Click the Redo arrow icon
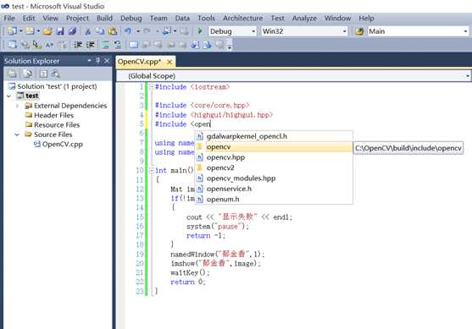The width and height of the screenshot is (472, 329). pos(147,31)
